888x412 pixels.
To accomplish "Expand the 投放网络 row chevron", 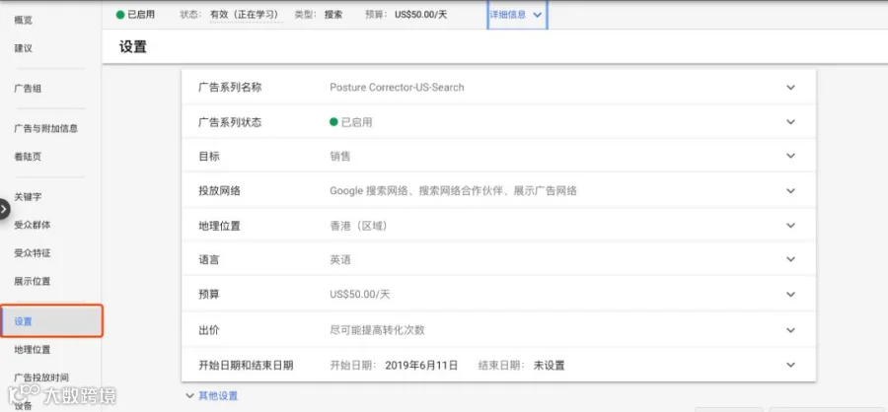I will coord(790,190).
